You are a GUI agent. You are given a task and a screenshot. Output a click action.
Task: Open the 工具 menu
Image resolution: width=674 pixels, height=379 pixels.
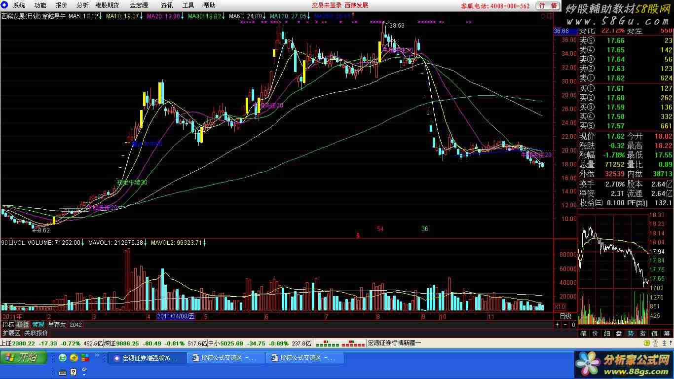point(188,5)
